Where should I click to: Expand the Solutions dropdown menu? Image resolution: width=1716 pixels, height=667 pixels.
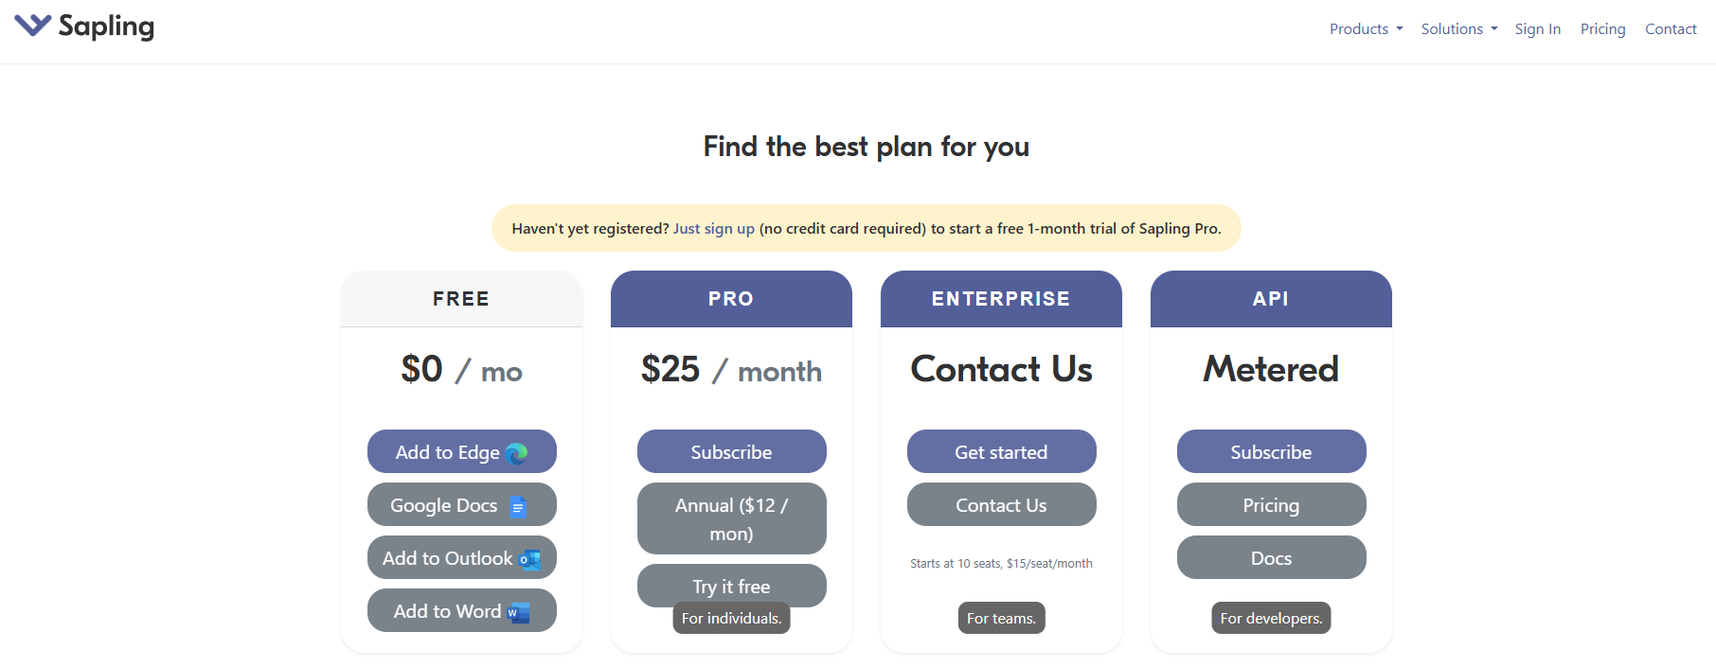tap(1458, 29)
